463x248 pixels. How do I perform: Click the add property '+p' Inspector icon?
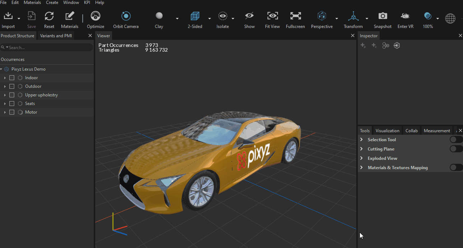[x=363, y=46]
